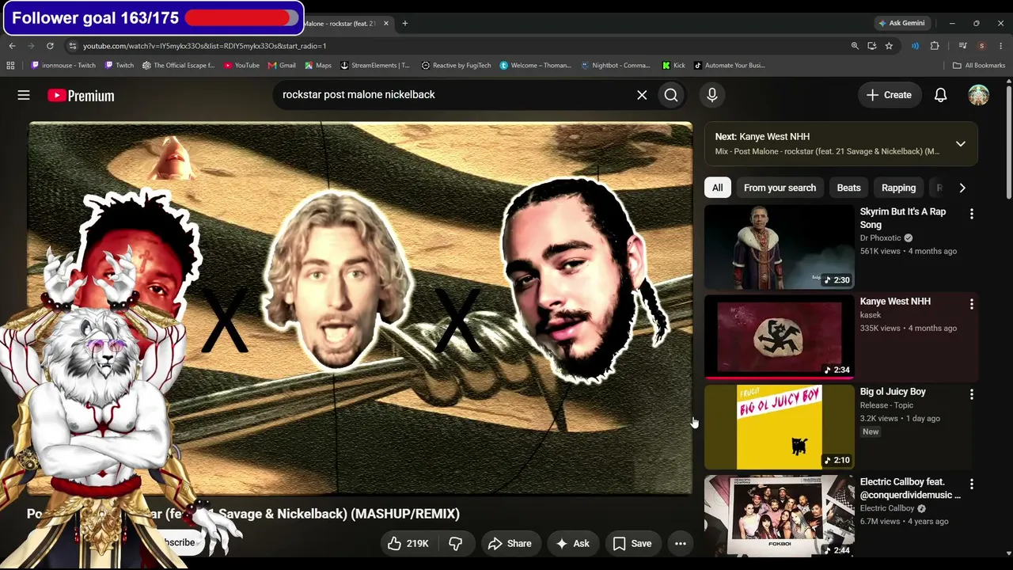Viewport: 1013px width, 570px height.
Task: Open a new browser tab
Action: pos(404,24)
